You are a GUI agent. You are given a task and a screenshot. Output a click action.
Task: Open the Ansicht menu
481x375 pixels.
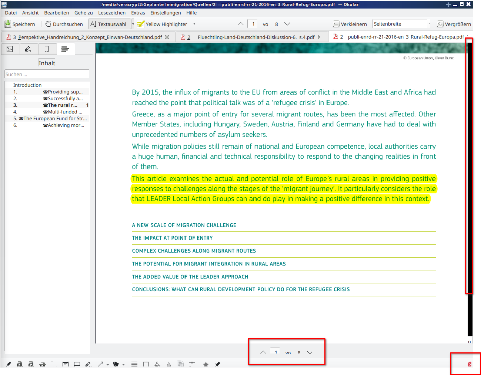(30, 13)
